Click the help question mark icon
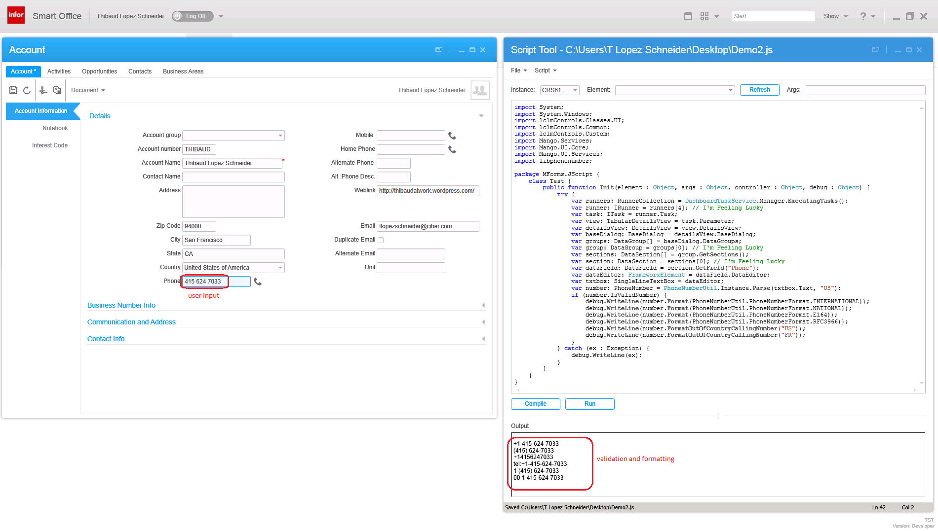The width and height of the screenshot is (938, 531). 863,16
